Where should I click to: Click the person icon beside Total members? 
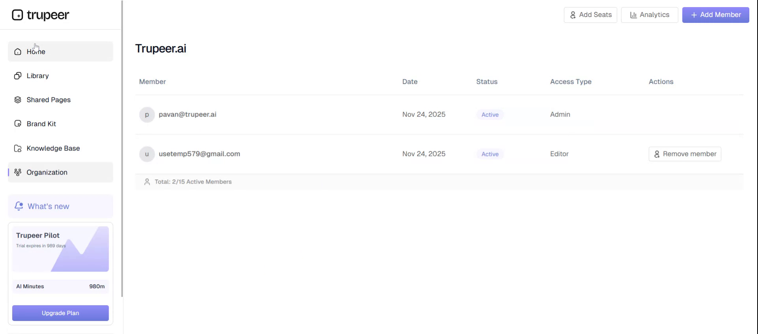(147, 182)
